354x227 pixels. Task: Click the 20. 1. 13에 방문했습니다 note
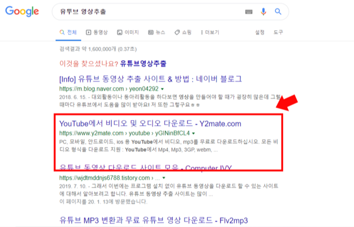103,202
